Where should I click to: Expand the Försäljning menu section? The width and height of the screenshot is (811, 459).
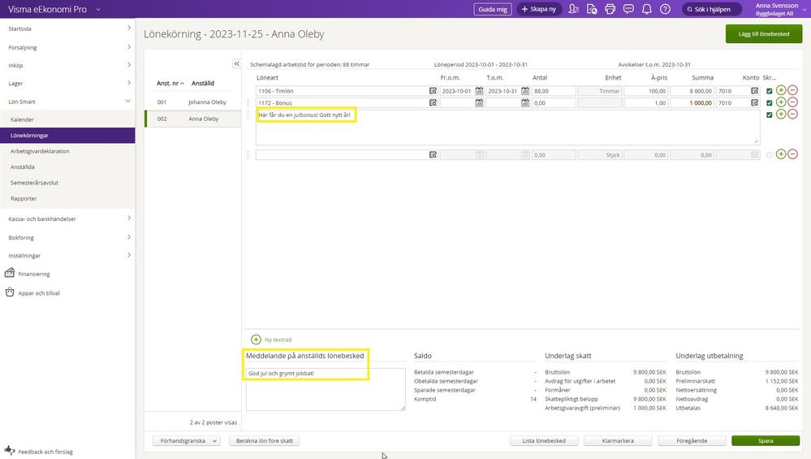tap(67, 47)
